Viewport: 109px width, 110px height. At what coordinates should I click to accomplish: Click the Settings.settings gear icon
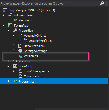tap(20, 51)
